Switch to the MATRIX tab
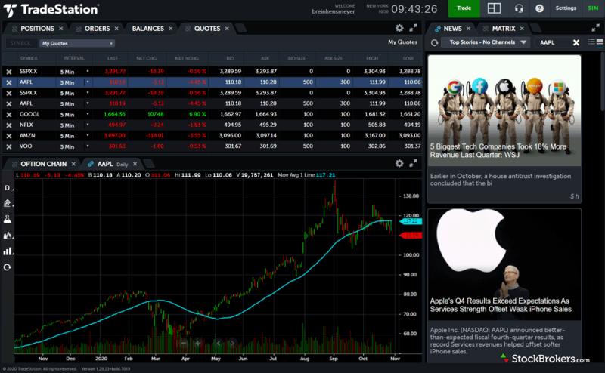The image size is (605, 373). [504, 29]
